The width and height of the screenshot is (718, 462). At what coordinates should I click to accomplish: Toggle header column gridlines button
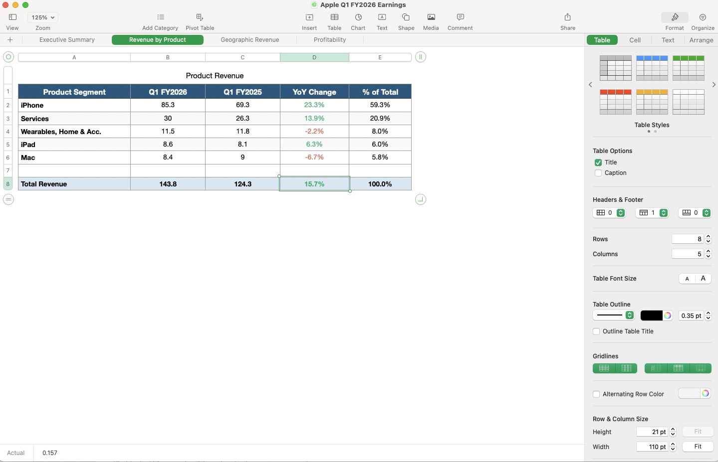click(x=656, y=368)
